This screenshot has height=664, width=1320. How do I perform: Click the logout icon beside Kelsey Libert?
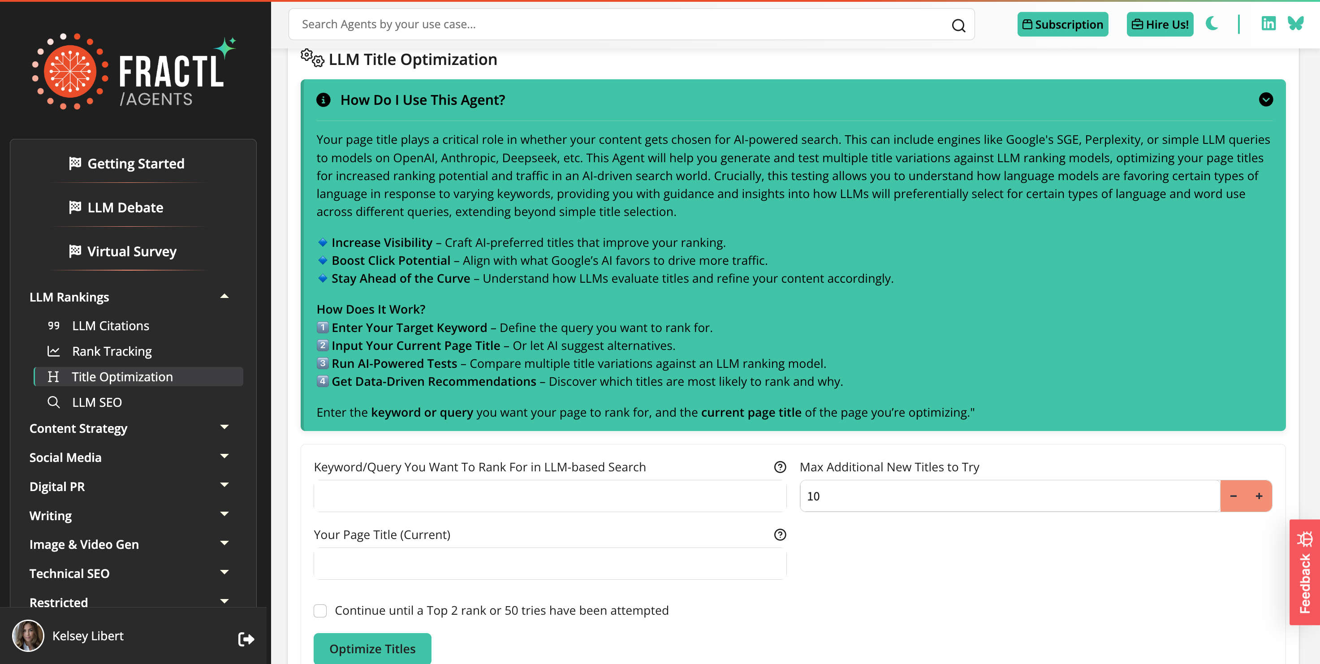[246, 638]
